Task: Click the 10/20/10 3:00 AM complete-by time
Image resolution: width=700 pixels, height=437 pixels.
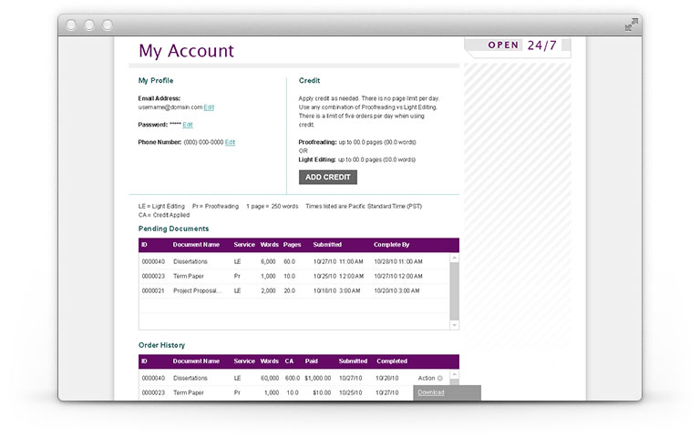Action: tap(396, 290)
